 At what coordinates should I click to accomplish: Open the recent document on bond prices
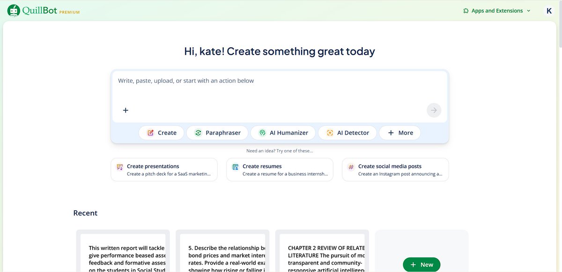click(x=222, y=251)
